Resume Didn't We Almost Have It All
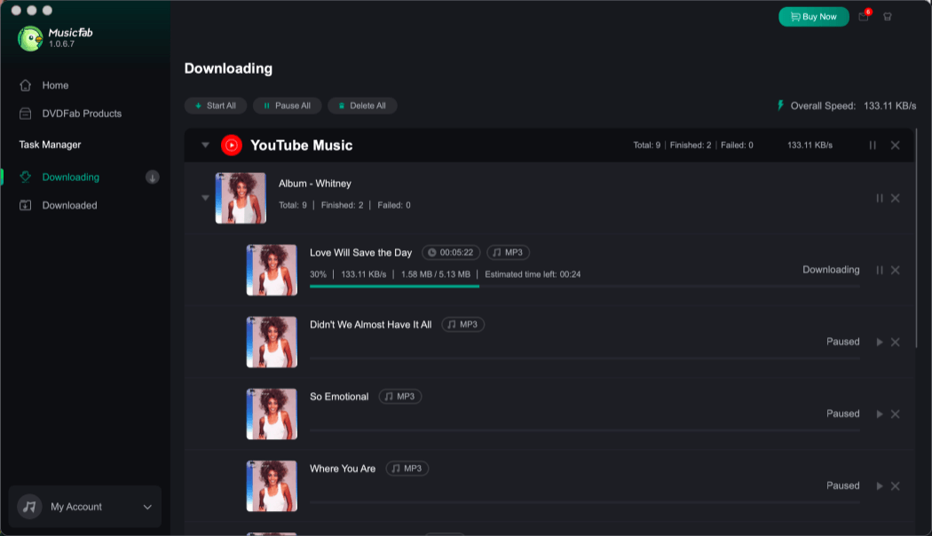 pos(879,343)
